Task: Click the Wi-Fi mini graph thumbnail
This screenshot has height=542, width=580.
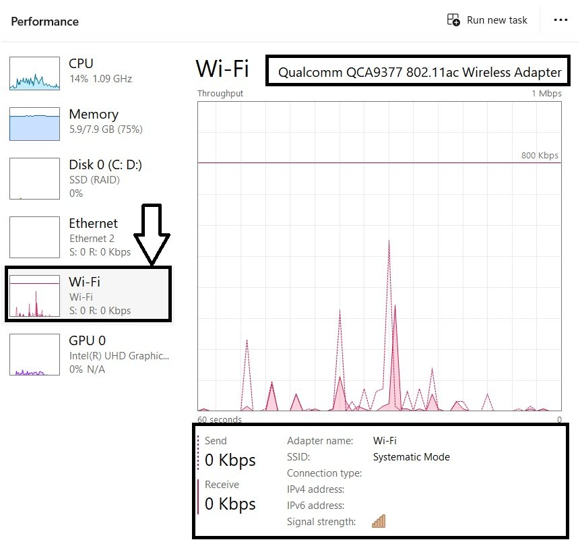Action: (34, 295)
